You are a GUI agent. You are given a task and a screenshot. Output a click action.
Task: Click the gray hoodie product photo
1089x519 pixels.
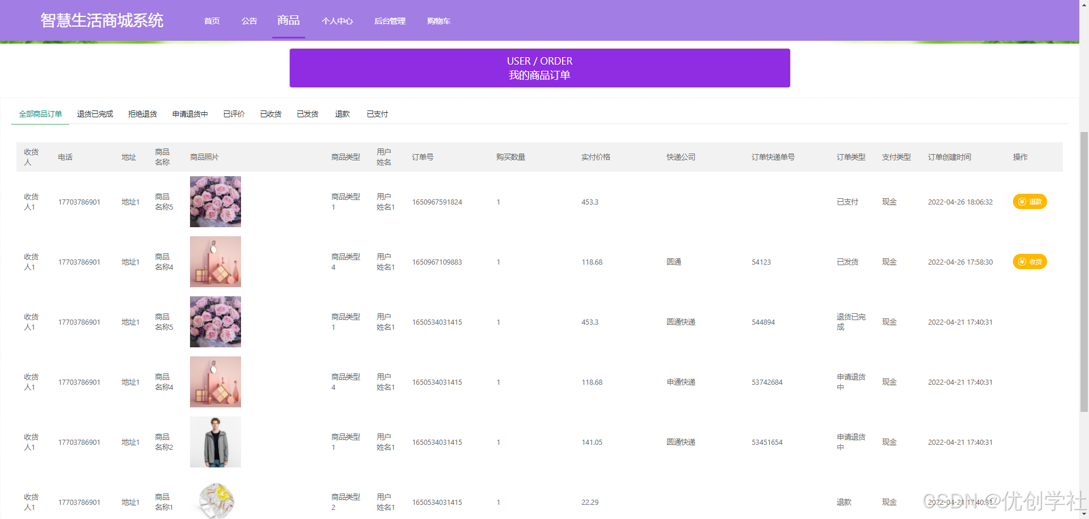tap(215, 441)
